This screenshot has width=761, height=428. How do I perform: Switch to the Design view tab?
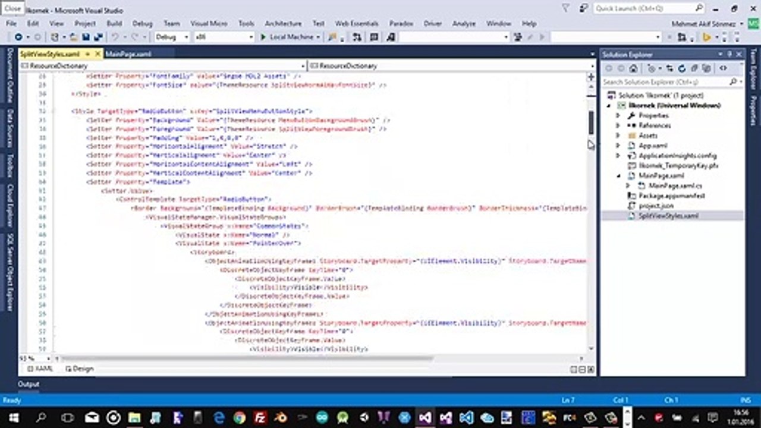[80, 369]
